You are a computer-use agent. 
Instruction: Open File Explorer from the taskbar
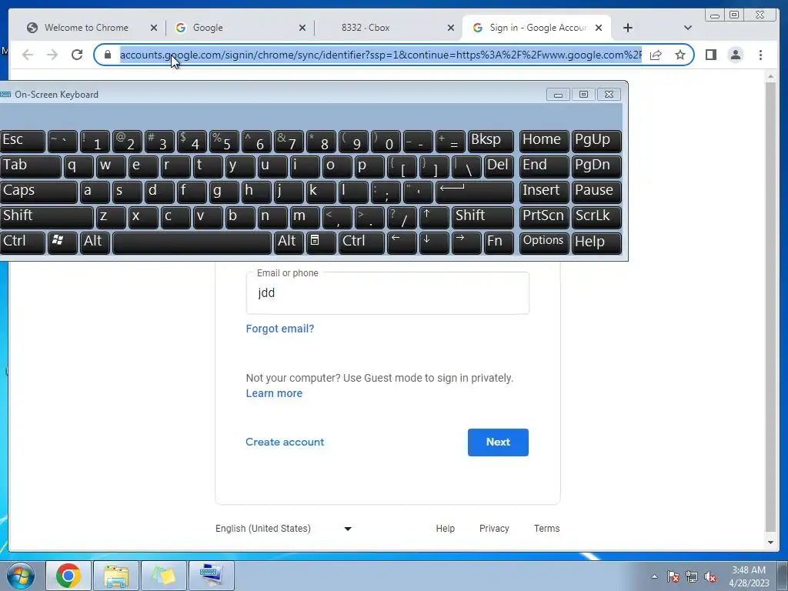(116, 576)
